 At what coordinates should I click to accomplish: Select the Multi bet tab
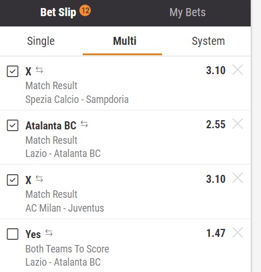(x=125, y=41)
